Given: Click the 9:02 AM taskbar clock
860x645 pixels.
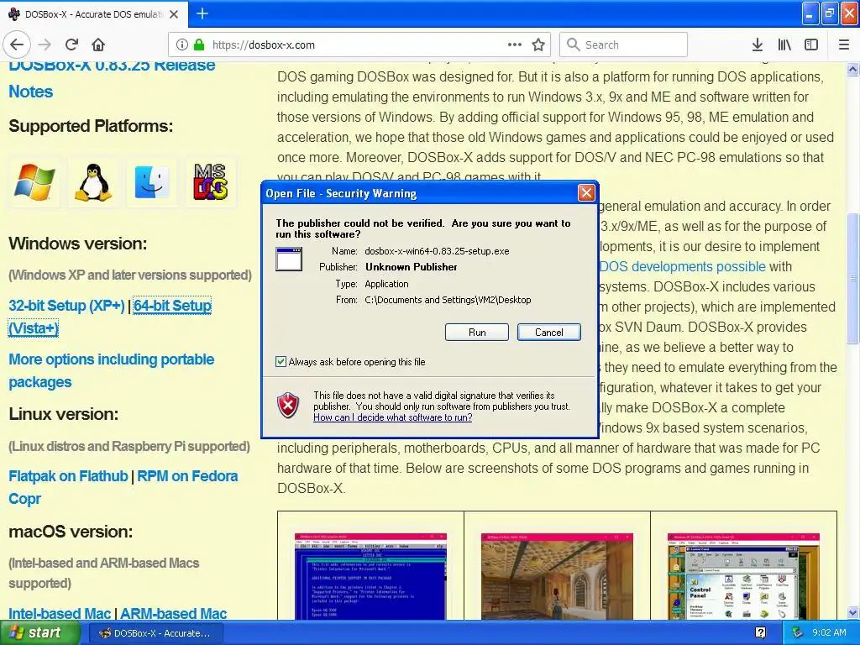Looking at the screenshot, I should click(829, 632).
